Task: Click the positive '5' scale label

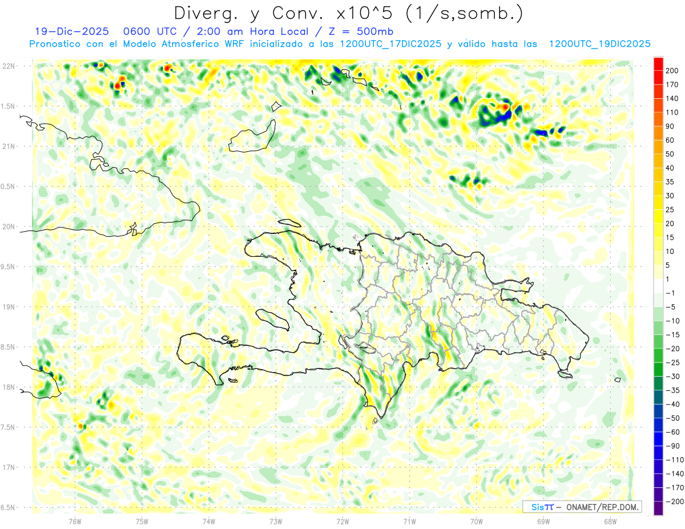Action: [668, 265]
